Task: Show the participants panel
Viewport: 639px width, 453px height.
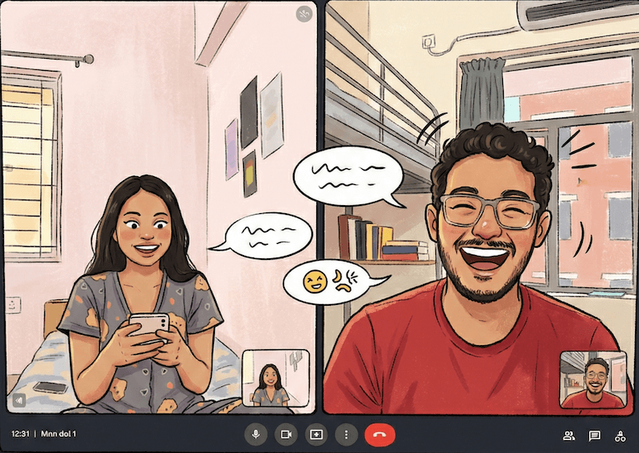Action: coord(569,436)
